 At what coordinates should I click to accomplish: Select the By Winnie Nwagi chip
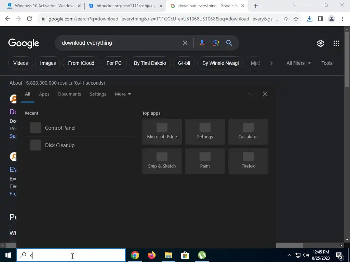(x=220, y=63)
